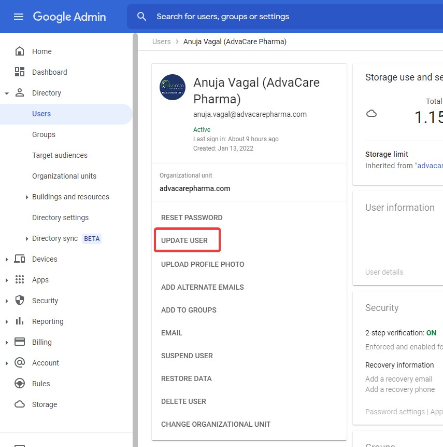This screenshot has height=447, width=443.
Task: Open Directory settings
Action: pos(60,218)
